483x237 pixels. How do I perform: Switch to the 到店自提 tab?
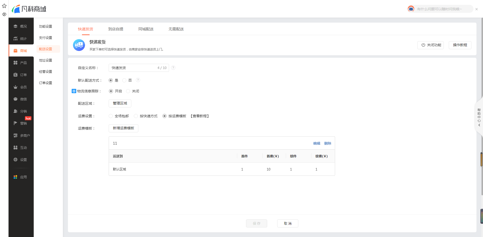(x=116, y=29)
